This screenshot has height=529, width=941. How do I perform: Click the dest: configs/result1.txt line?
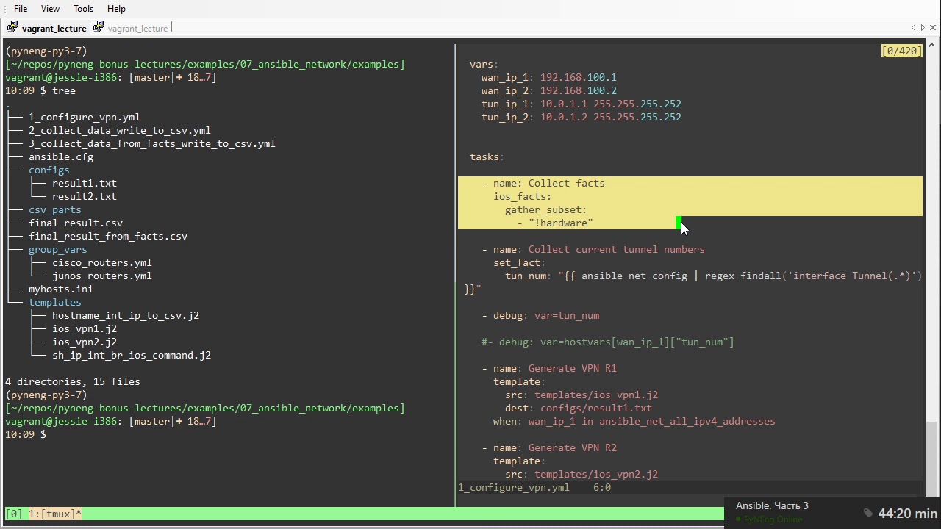pos(579,408)
